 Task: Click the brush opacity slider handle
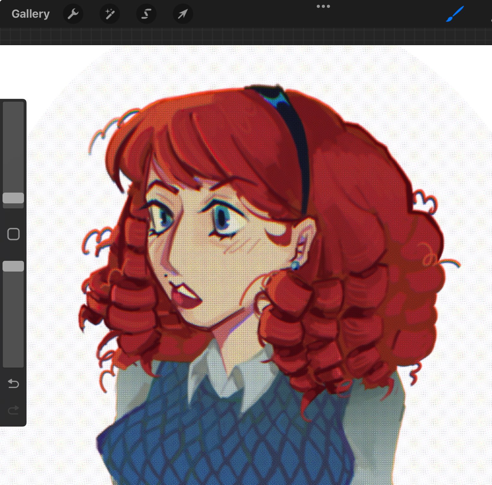click(x=13, y=266)
